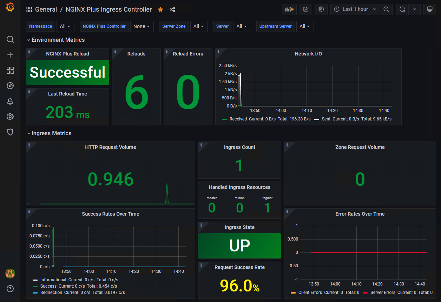Toggle Redirection series in legend
This screenshot has height=302, width=441.
[51, 293]
